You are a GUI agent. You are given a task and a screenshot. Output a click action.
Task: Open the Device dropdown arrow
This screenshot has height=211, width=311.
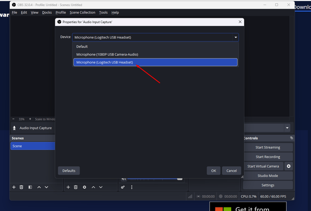236,37
